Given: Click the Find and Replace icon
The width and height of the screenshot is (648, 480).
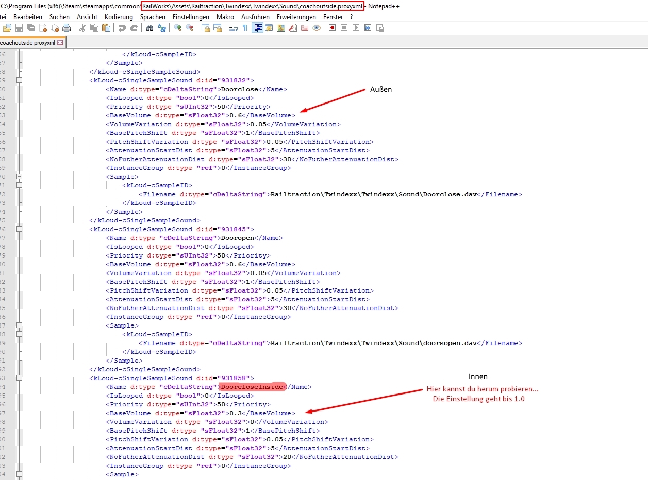Looking at the screenshot, I should tap(162, 28).
